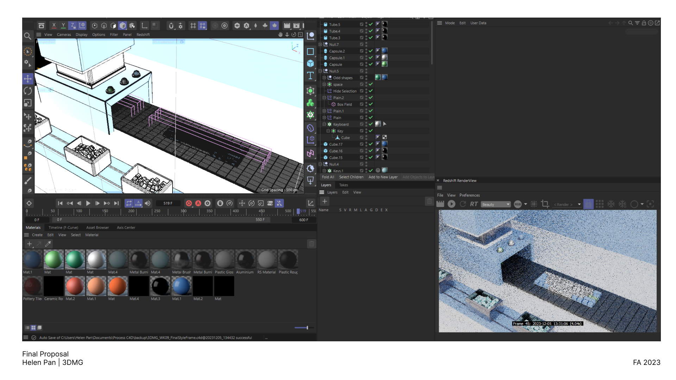Start render in Redshift RenderView

pyautogui.click(x=451, y=204)
